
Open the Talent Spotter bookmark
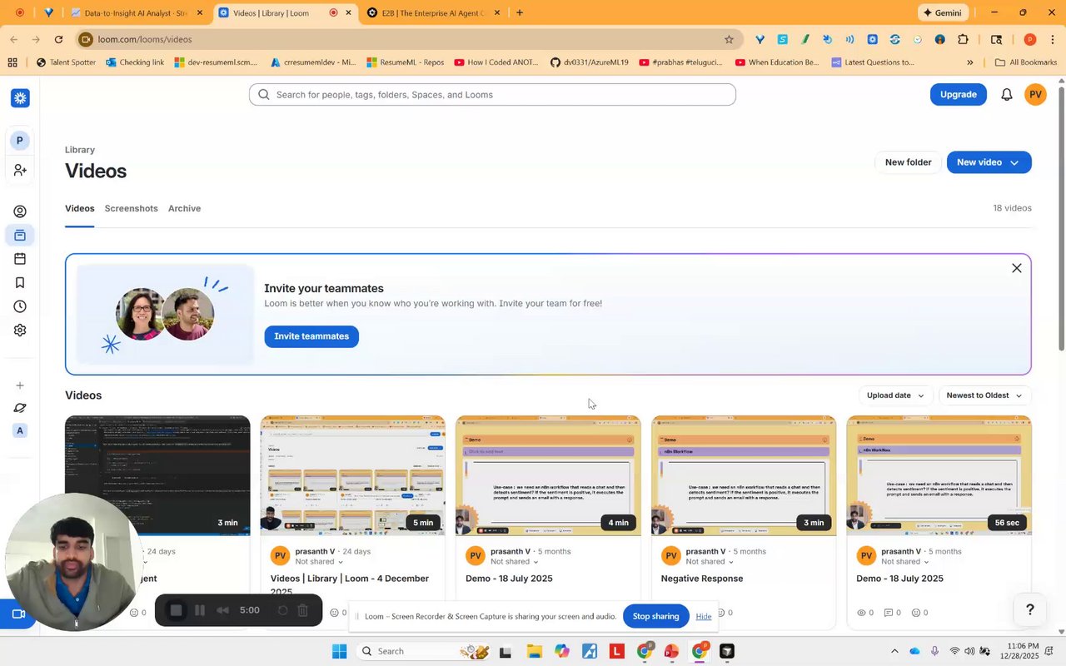click(66, 62)
